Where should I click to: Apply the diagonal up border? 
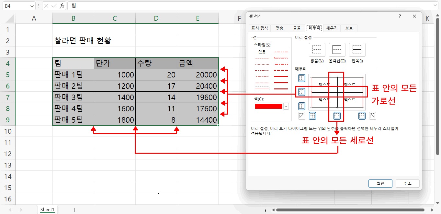302,116
